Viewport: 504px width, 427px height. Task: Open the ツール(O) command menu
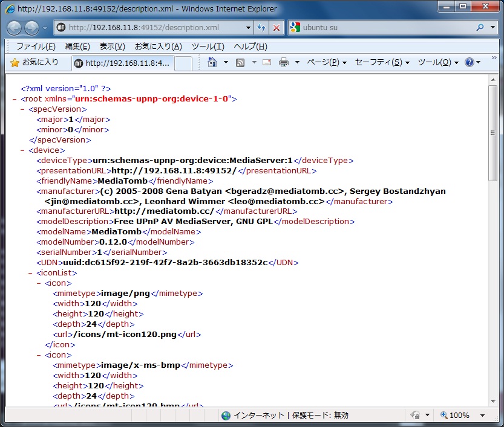click(x=438, y=62)
